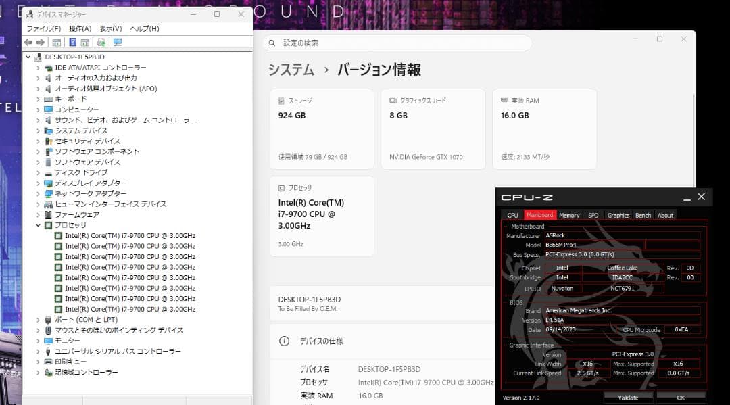
Task: Click the システム デバイス folder icon
Action: point(48,130)
